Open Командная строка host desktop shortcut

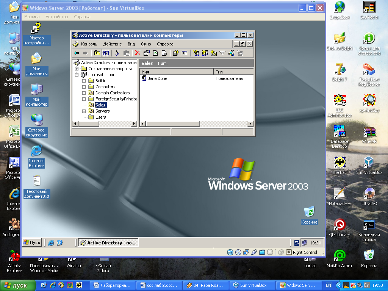tap(369, 230)
